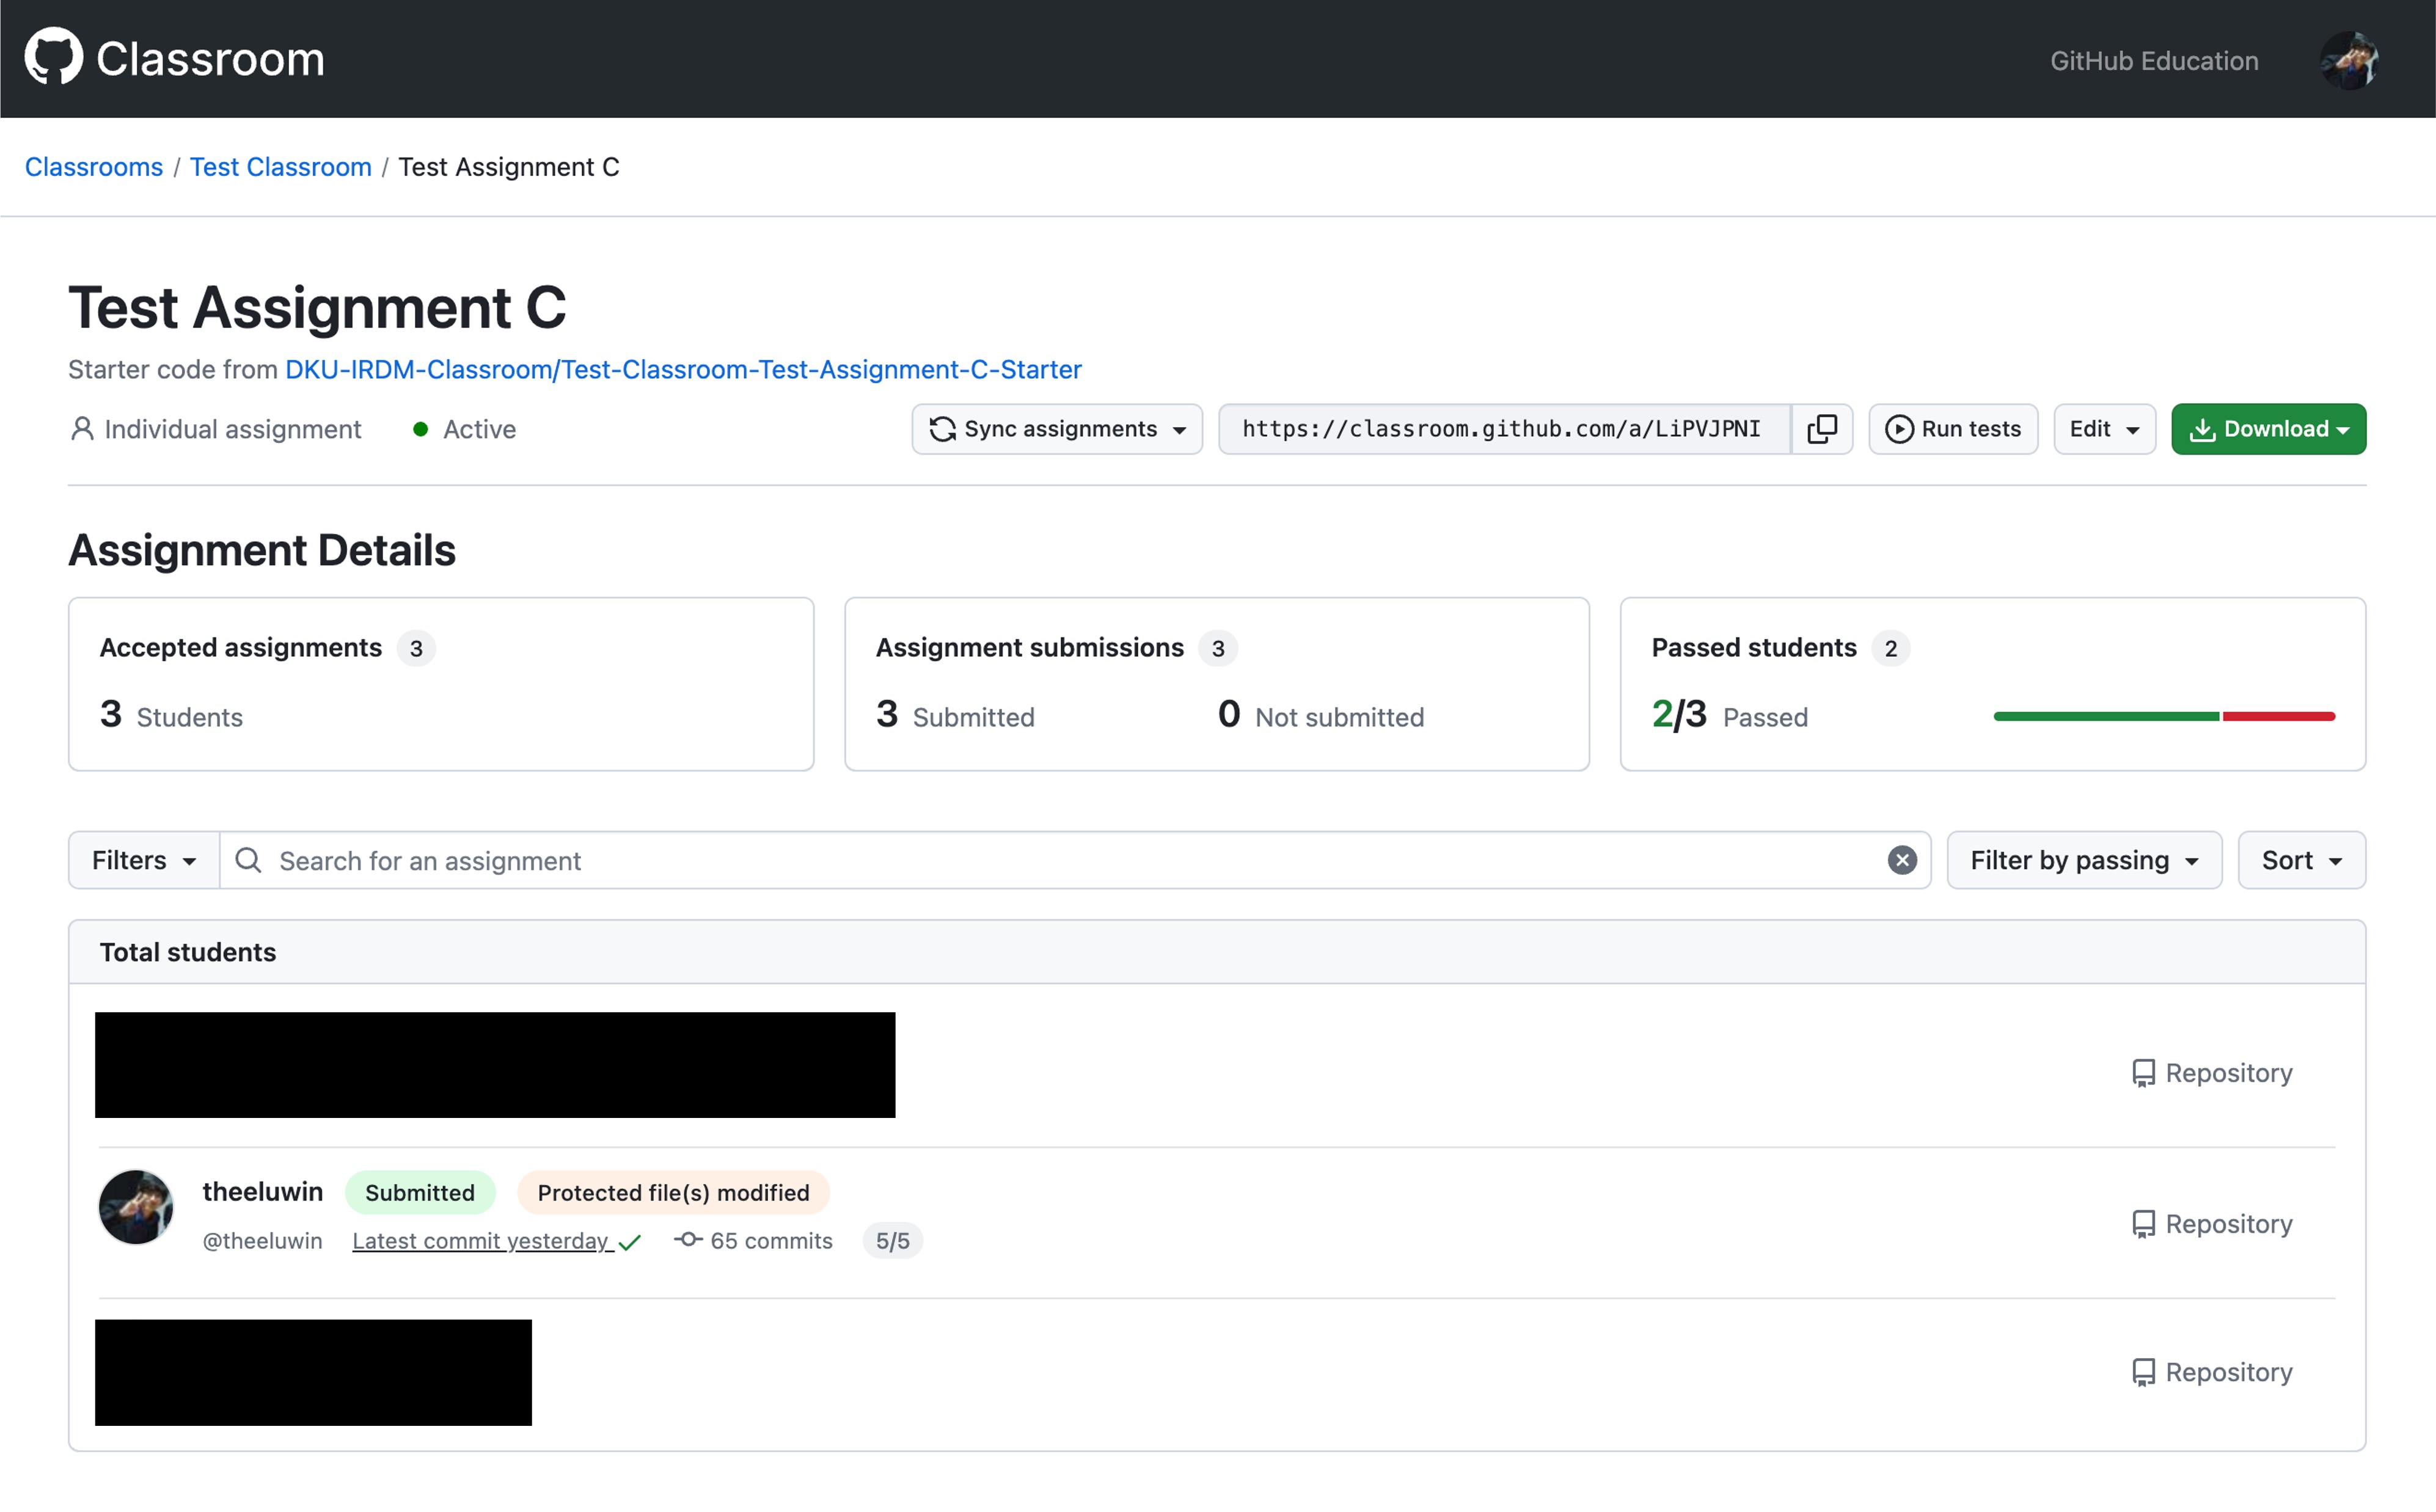Click the Accepted assignments count badge

click(x=416, y=648)
